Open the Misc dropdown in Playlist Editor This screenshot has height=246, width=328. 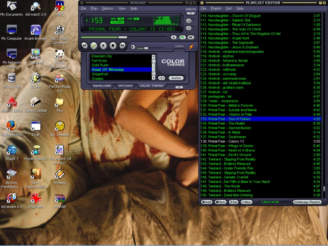click(x=247, y=202)
